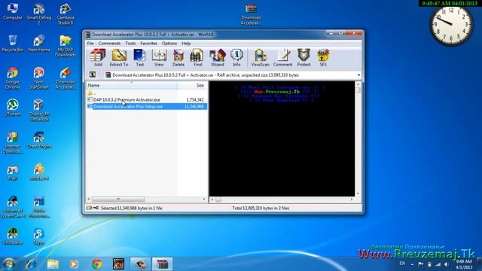Open the Favorites menu
The height and width of the screenshot is (271, 482).
(x=149, y=44)
